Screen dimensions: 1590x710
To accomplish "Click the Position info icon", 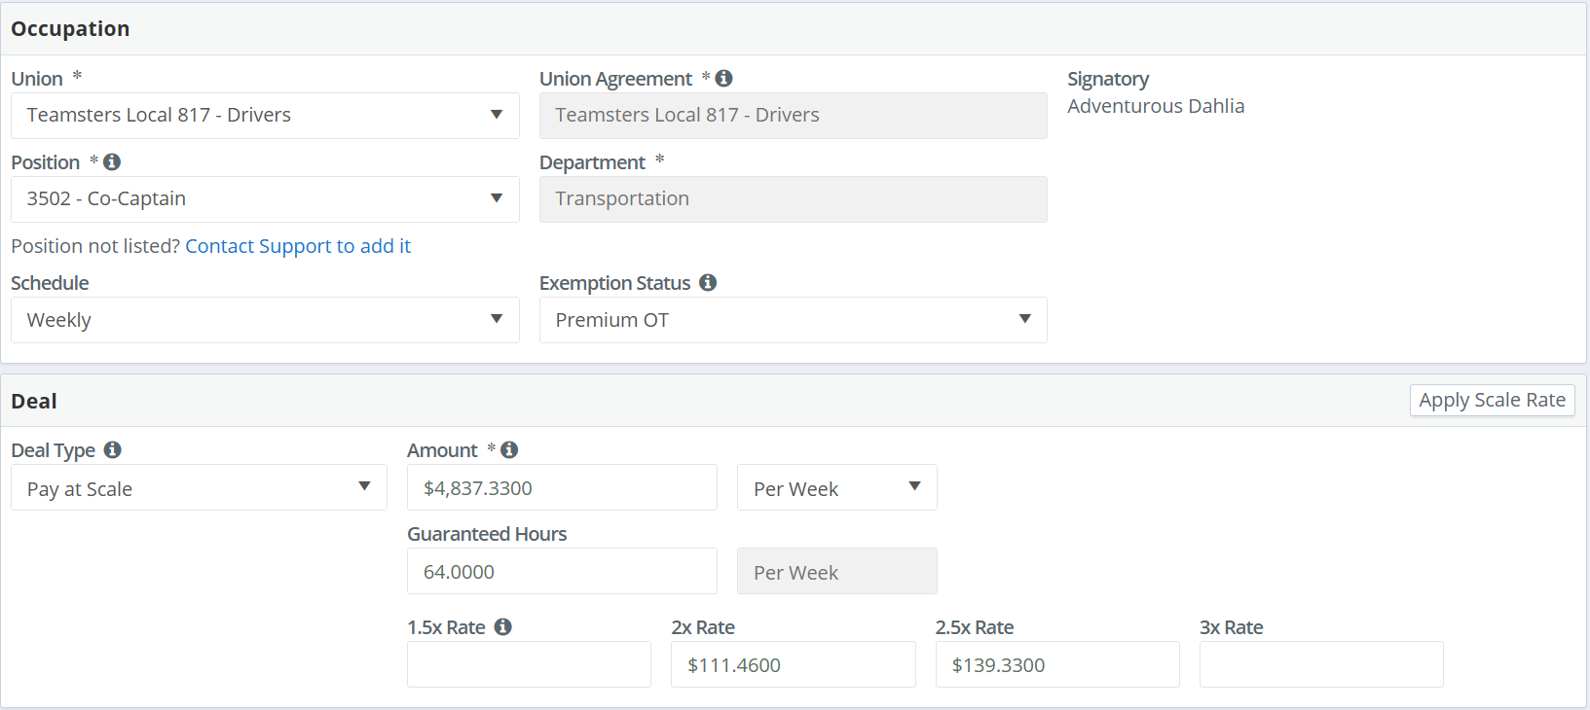I will pyautogui.click(x=112, y=162).
